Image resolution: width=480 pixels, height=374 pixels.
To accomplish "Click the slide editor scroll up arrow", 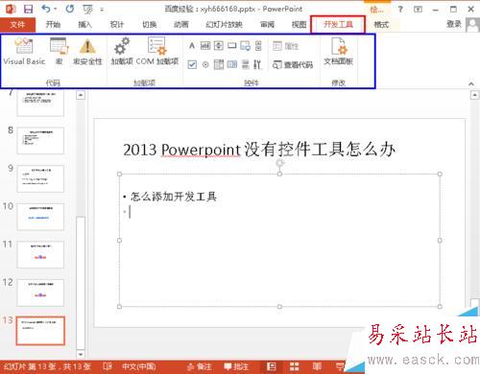I will (475, 95).
